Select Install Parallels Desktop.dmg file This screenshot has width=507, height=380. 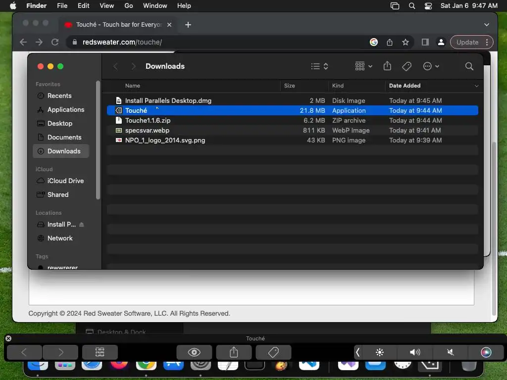[292, 100]
